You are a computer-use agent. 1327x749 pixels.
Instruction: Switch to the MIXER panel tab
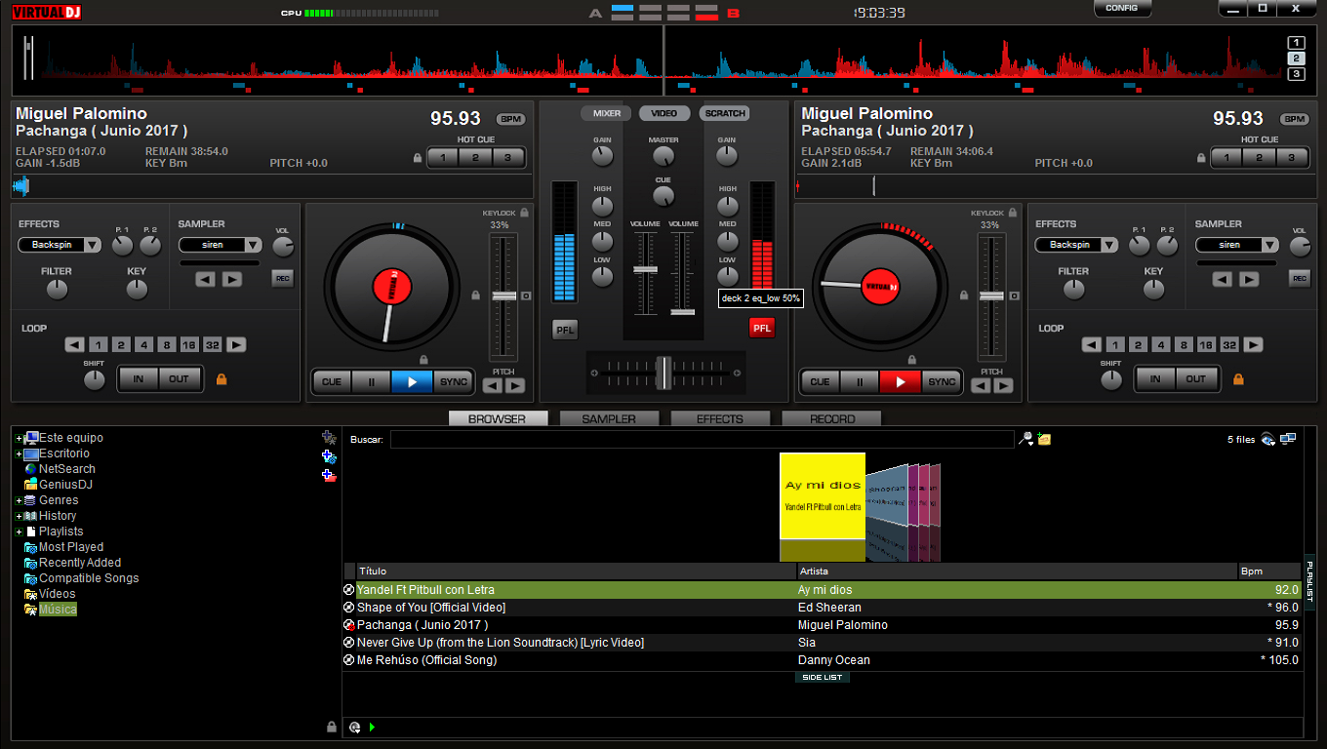coord(607,113)
